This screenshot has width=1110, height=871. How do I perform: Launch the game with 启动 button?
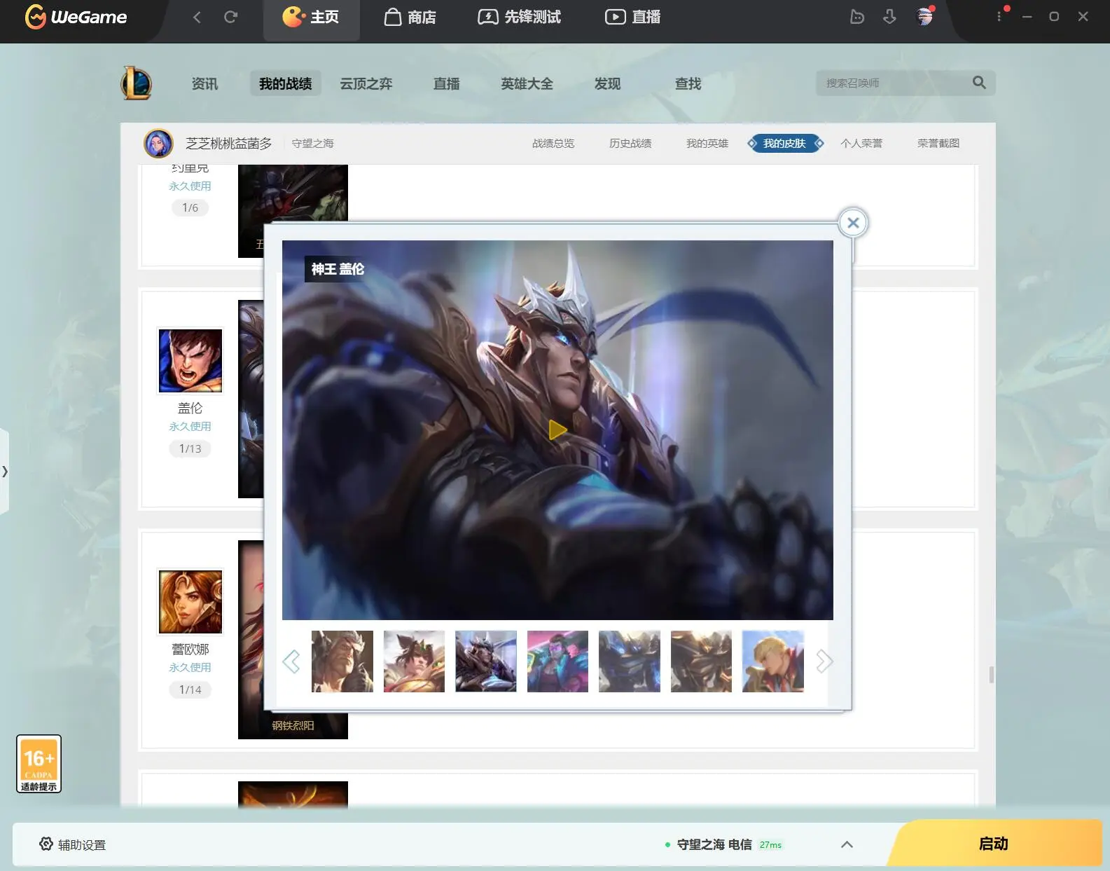(x=994, y=844)
